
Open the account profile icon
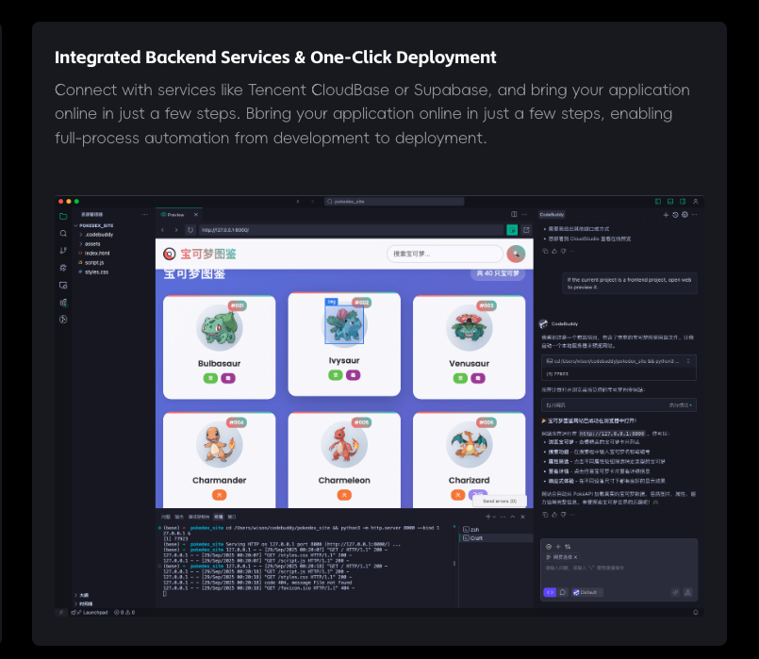coord(696,201)
